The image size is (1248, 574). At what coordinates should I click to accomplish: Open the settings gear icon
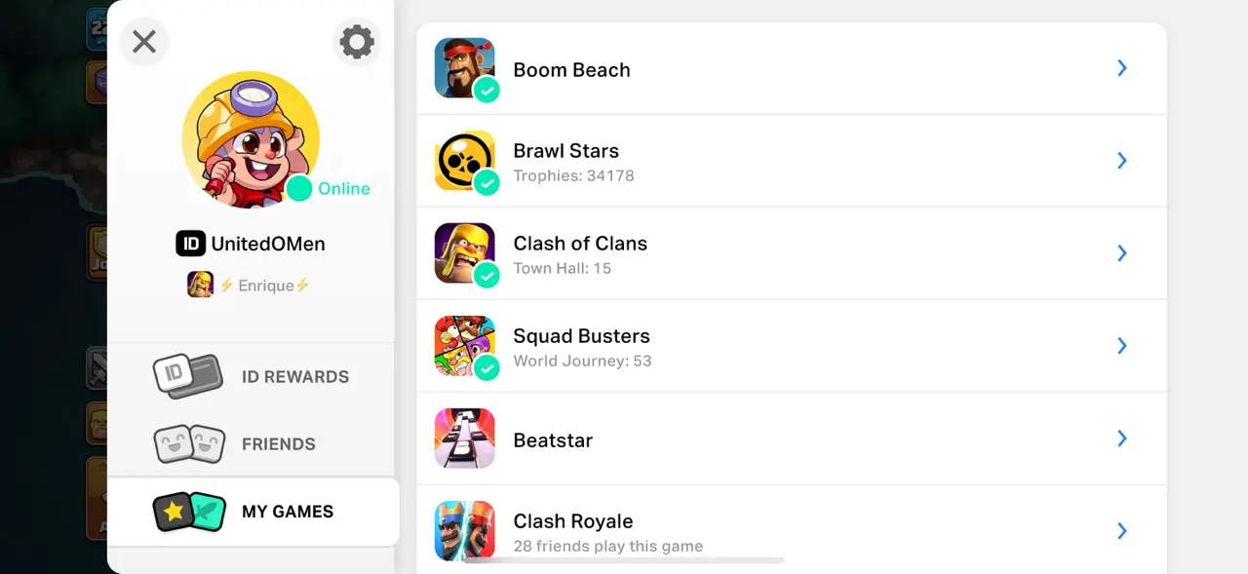356,42
